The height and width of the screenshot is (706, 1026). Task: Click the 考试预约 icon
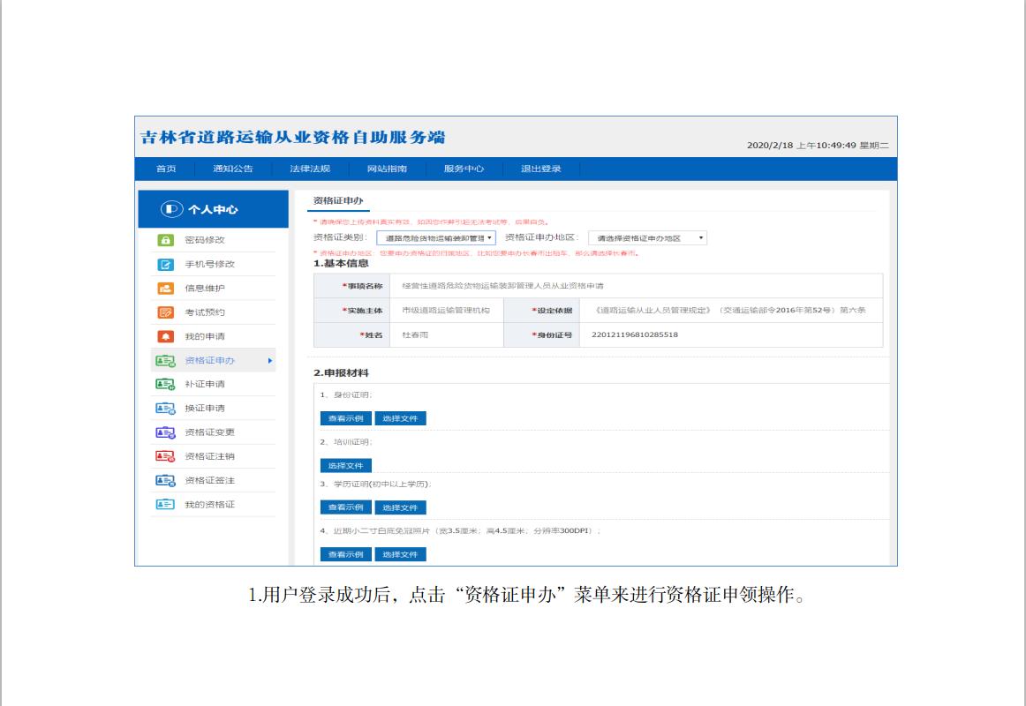(165, 312)
